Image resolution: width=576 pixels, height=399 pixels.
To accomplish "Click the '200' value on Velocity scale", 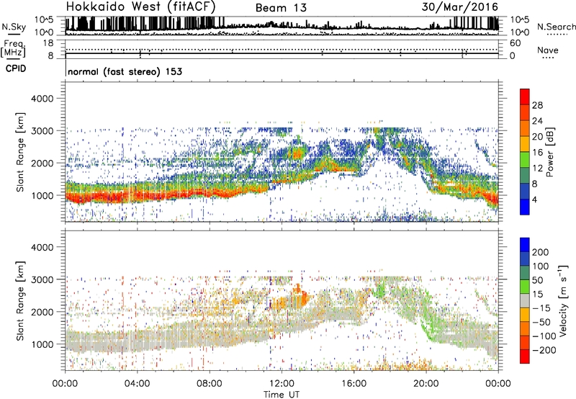I will pos(541,252).
